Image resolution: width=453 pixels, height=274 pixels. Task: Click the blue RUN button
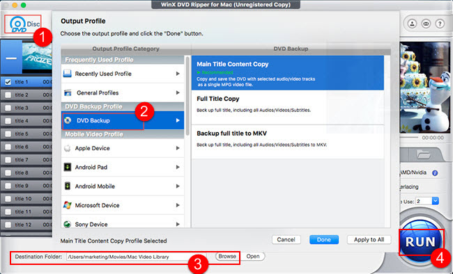click(421, 242)
